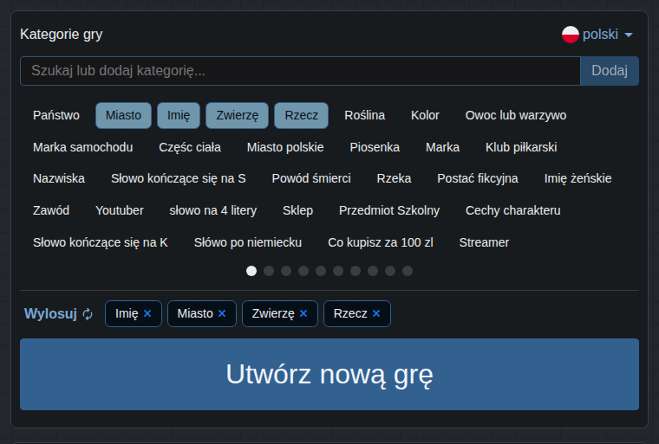Select Marka samochodu category
659x444 pixels.
82,147
